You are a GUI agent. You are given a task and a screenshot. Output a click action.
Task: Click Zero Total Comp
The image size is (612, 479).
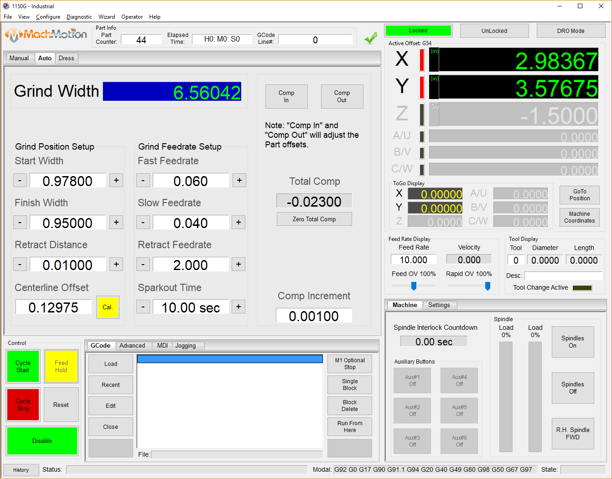[314, 219]
